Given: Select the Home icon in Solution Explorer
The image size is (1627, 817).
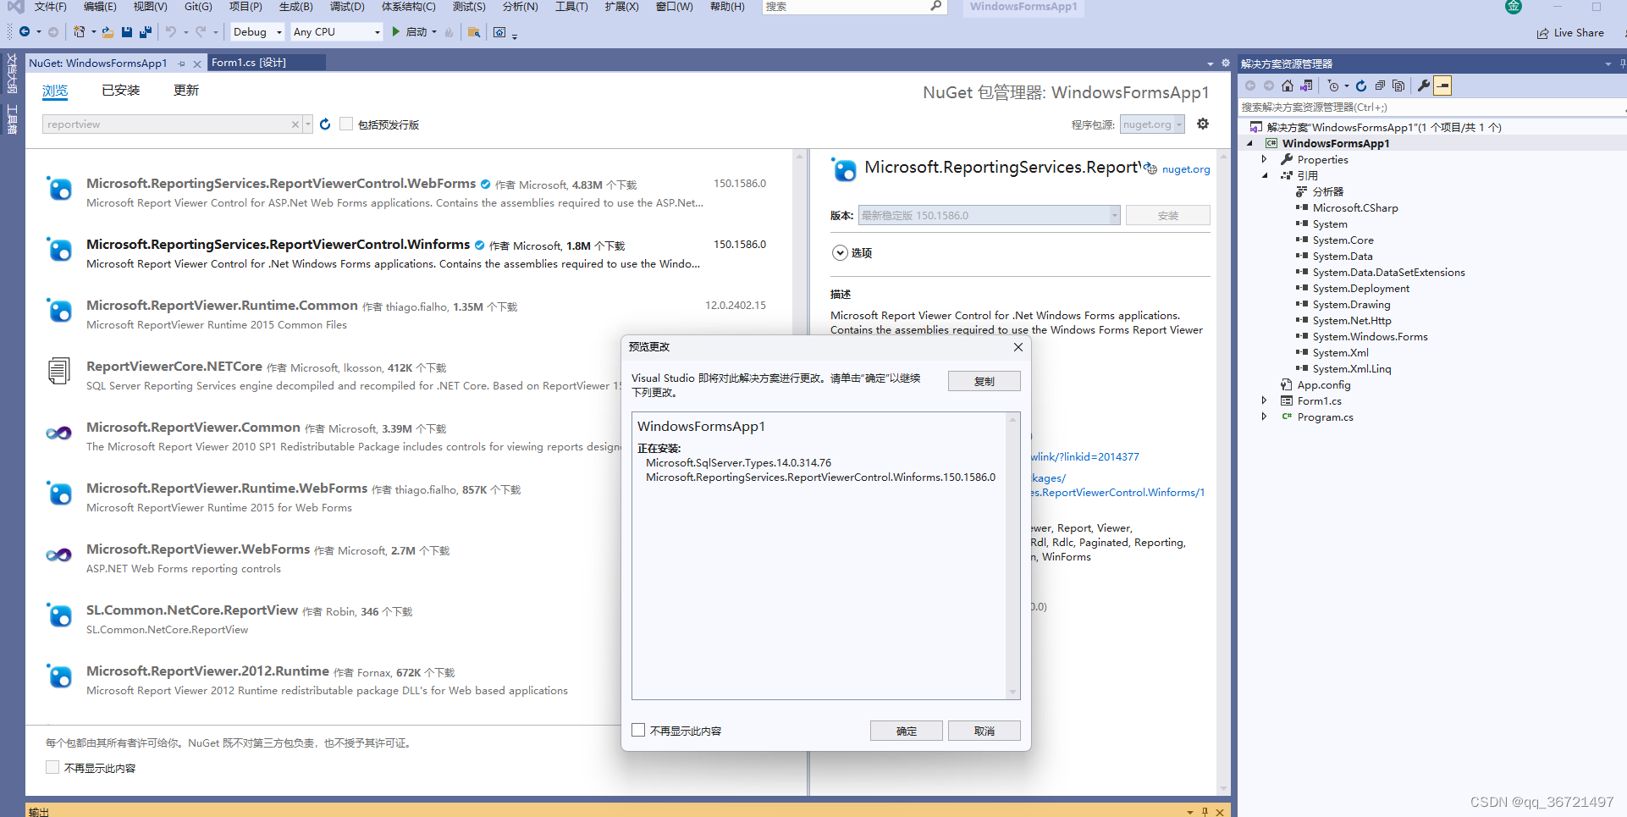Looking at the screenshot, I should tap(1287, 86).
